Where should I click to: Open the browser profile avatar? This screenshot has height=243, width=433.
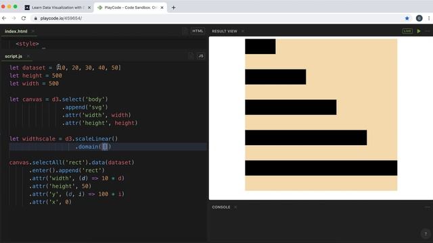(x=419, y=18)
